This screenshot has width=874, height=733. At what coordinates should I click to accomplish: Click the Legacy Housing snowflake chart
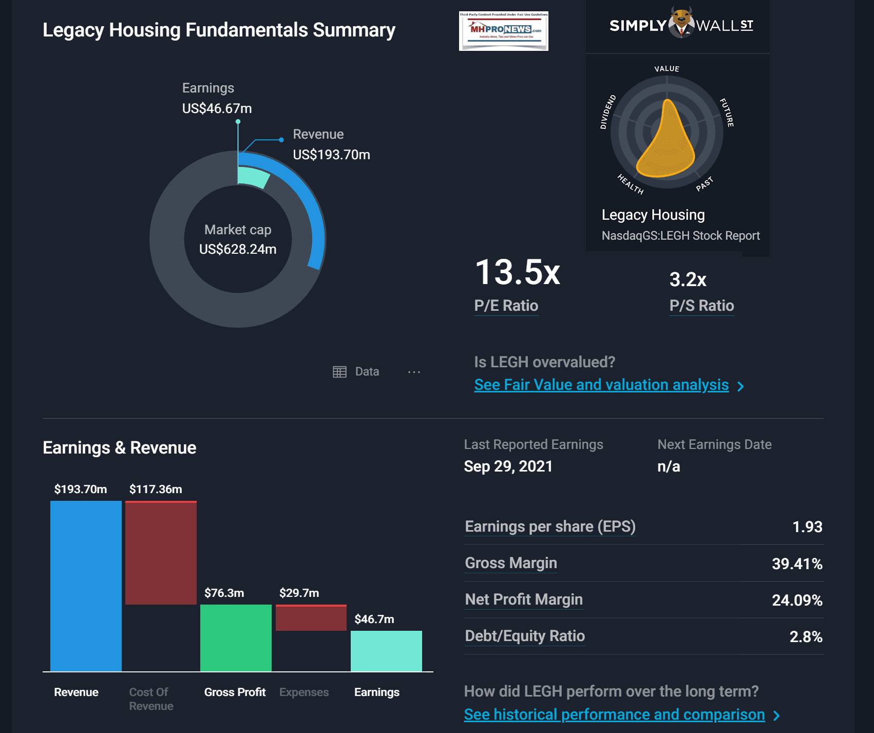667,132
